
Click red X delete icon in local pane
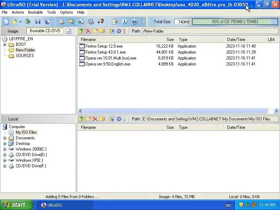point(95,119)
